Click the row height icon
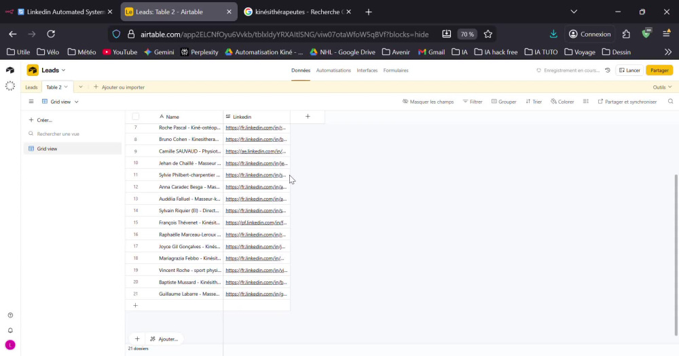Image resolution: width=679 pixels, height=356 pixels. [x=585, y=102]
